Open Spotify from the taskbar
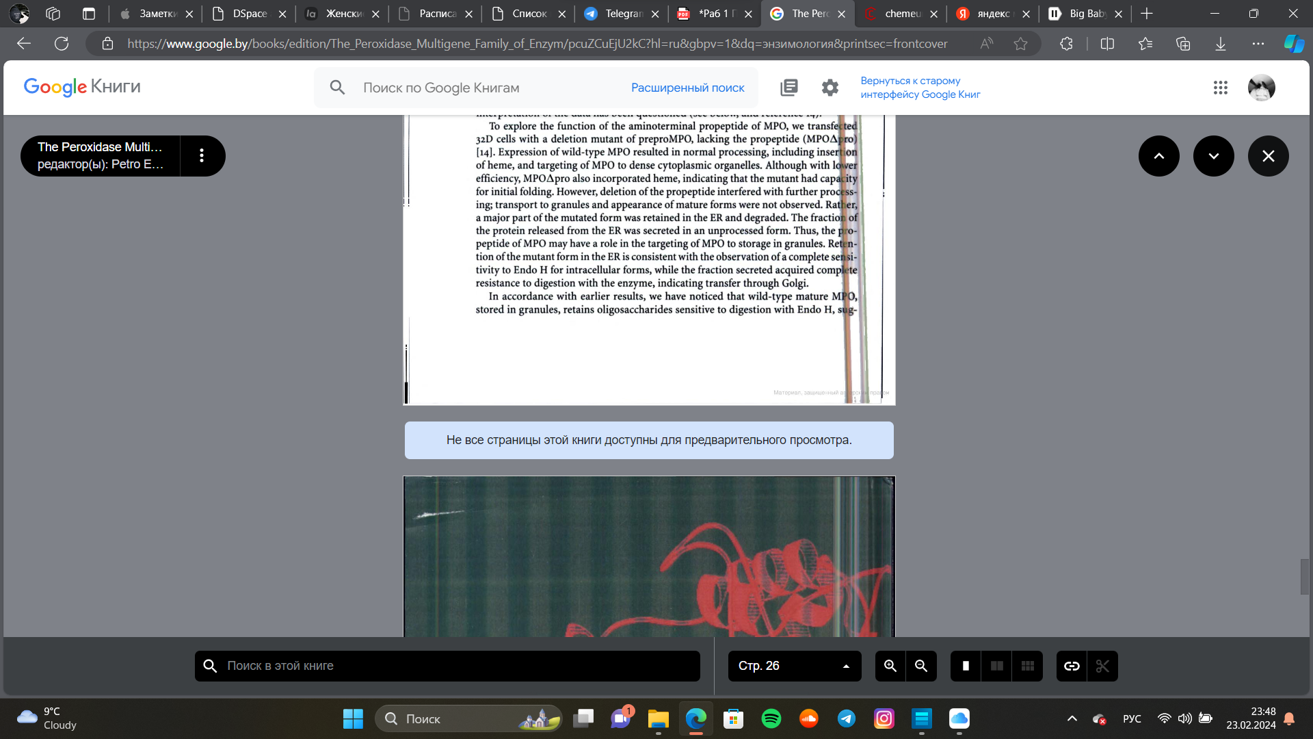This screenshot has width=1313, height=739. (x=771, y=718)
